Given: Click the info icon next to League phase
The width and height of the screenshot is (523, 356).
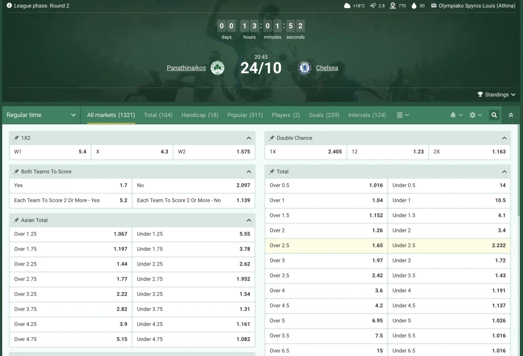Looking at the screenshot, I should pyautogui.click(x=9, y=6).
